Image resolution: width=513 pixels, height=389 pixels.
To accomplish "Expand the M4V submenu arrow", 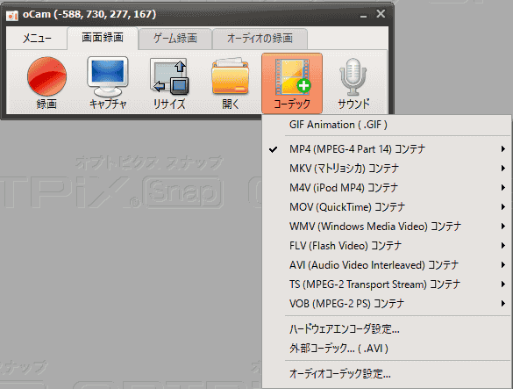I will tap(502, 188).
